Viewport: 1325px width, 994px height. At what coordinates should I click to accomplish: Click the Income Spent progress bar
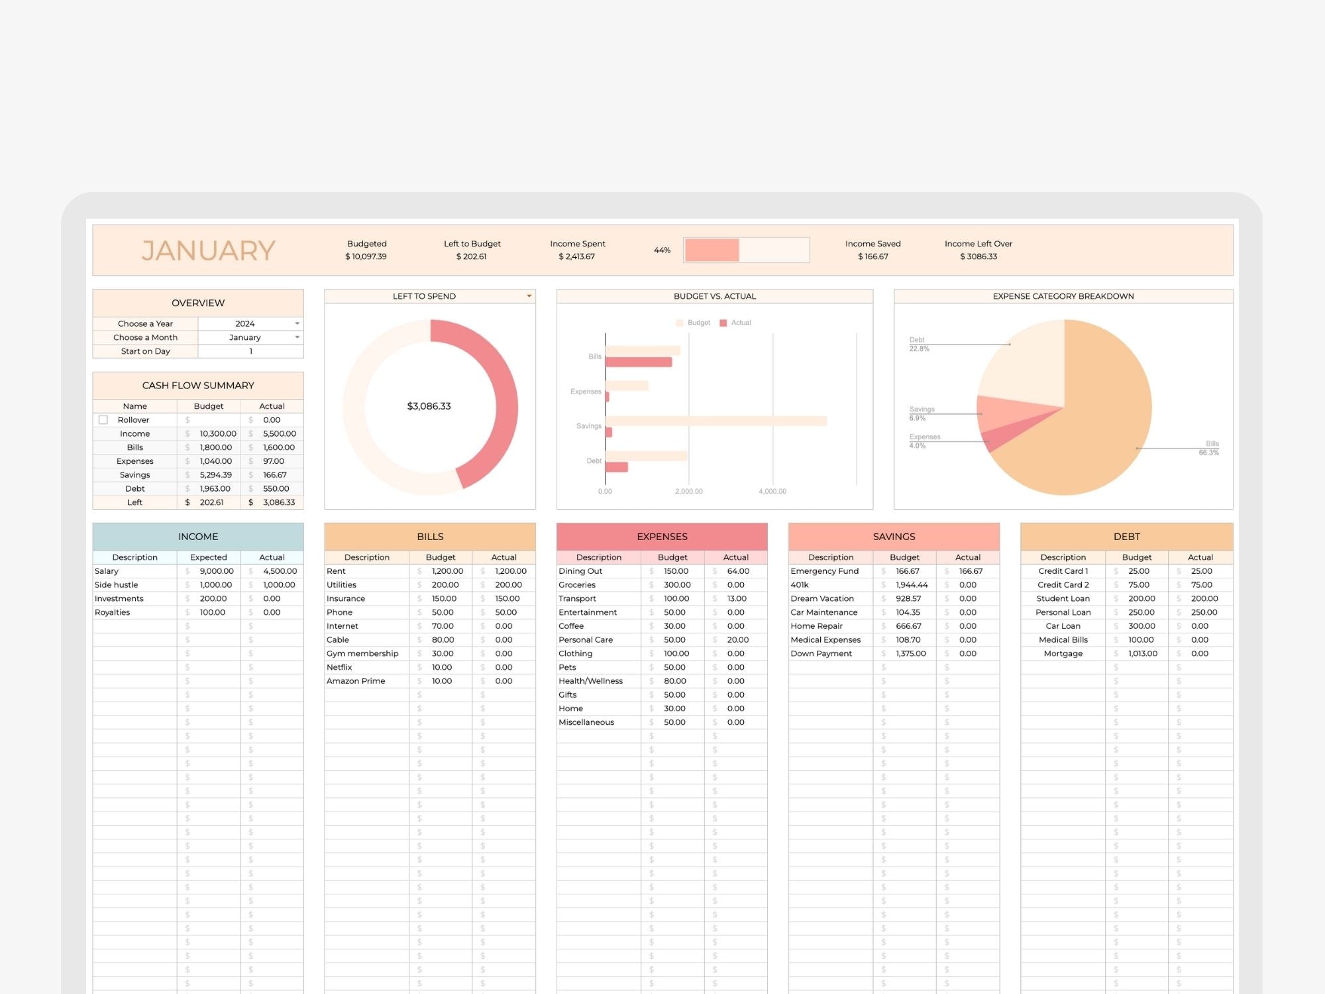[746, 250]
